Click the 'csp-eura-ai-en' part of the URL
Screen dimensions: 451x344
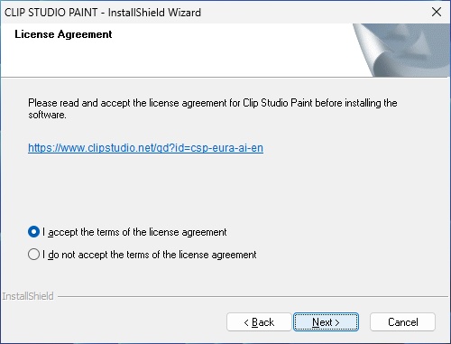tap(227, 148)
